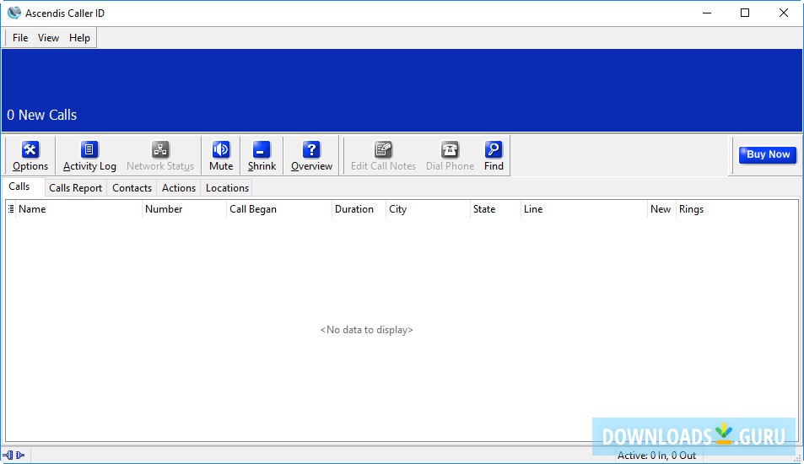Switch to the Actions tab

179,187
